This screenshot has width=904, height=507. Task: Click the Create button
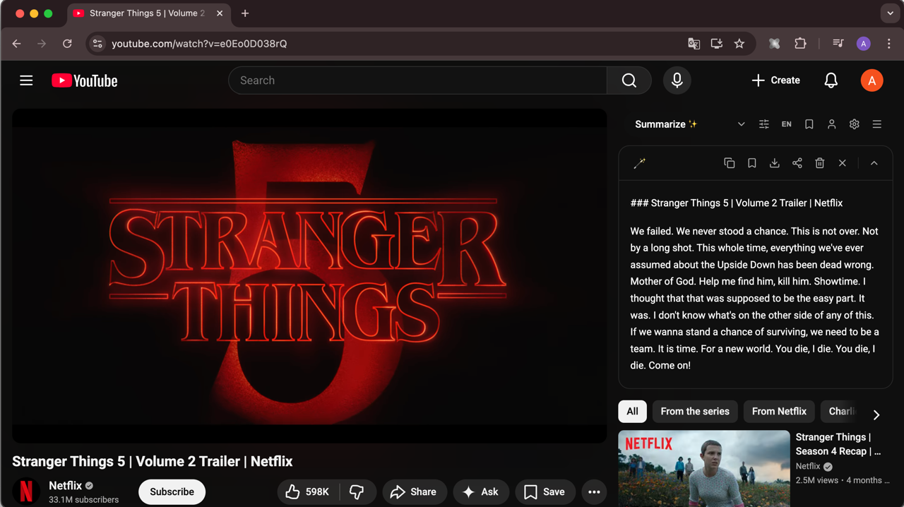(776, 80)
